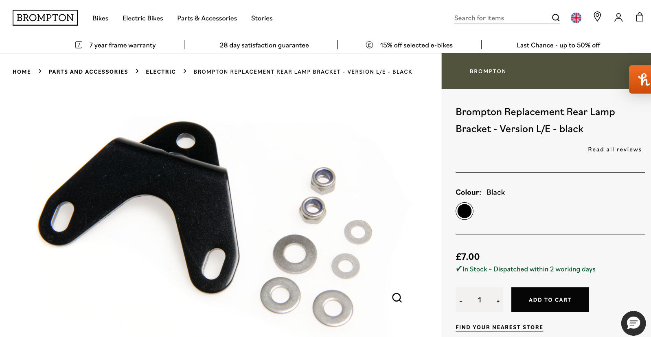Click the Brompton logo
This screenshot has width=651, height=337.
coord(45,18)
